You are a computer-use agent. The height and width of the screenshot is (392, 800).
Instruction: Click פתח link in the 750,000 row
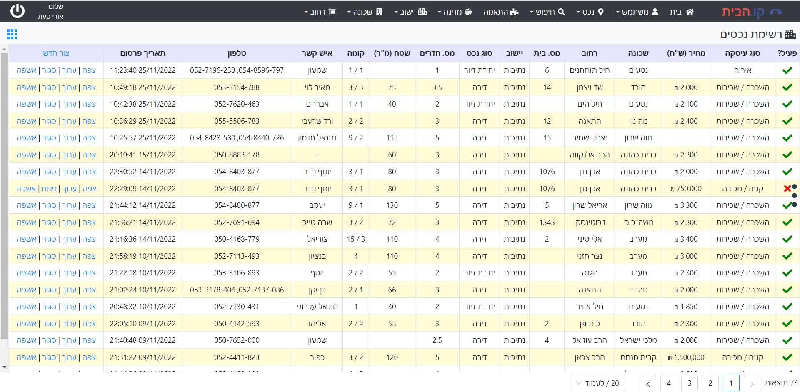[x=49, y=189]
